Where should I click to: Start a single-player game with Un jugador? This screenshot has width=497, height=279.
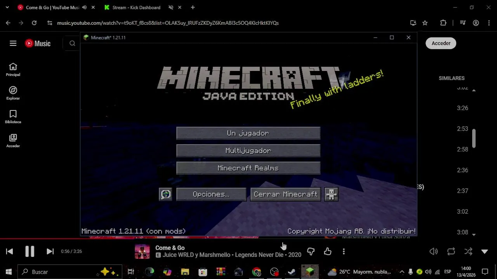click(x=248, y=133)
